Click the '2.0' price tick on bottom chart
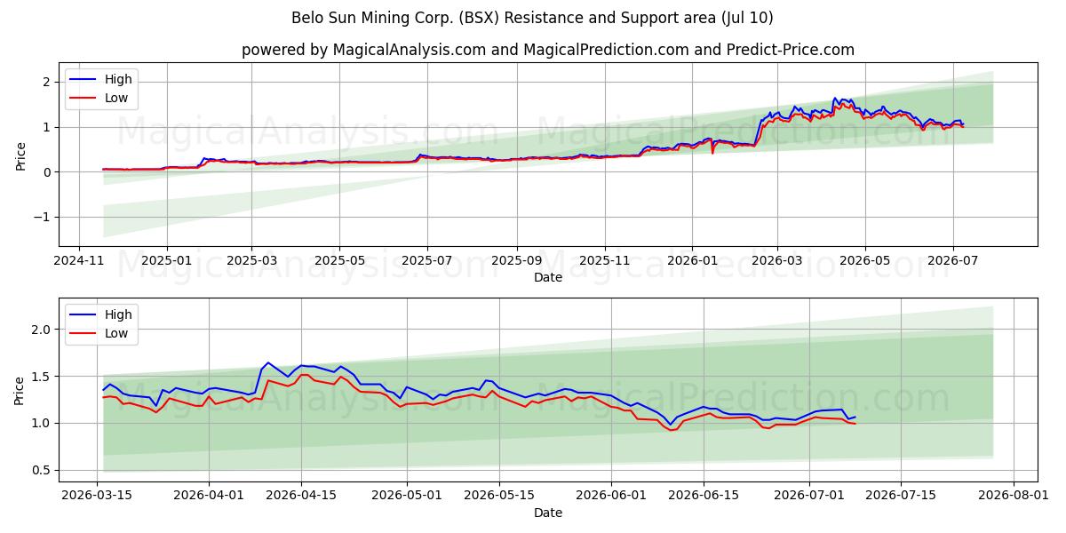Screen dimensions: 1066x533 [x=42, y=330]
